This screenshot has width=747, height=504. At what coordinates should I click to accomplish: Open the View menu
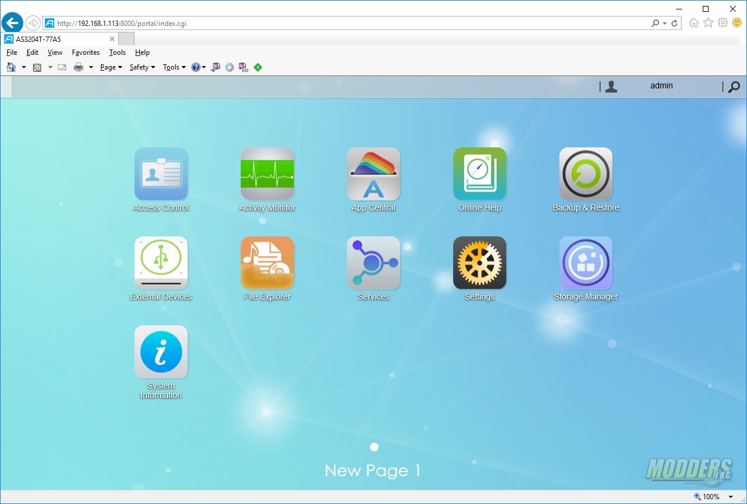pos(55,52)
